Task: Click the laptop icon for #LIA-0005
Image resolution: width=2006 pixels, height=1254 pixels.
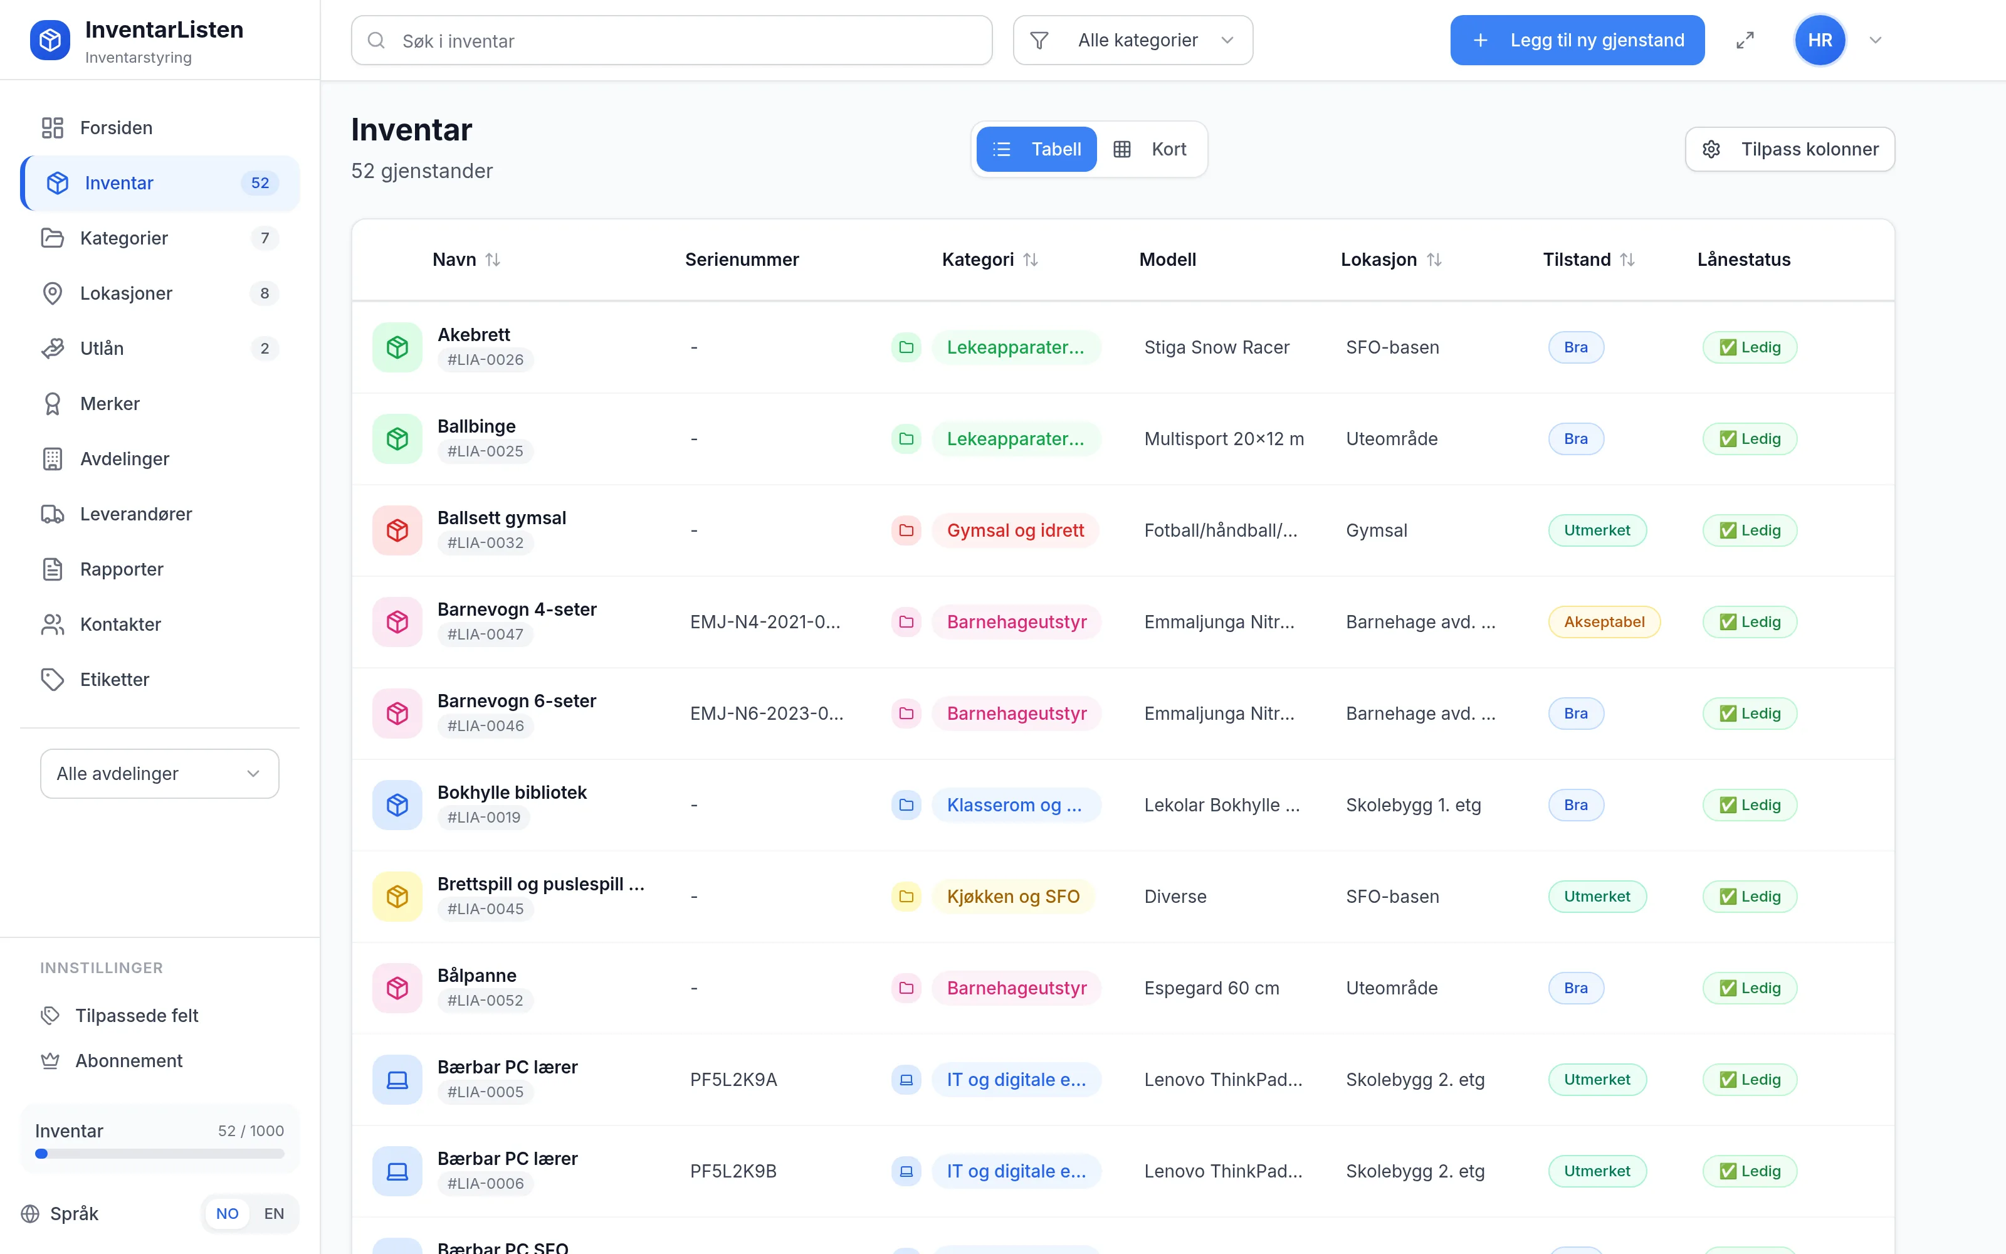Action: [397, 1079]
